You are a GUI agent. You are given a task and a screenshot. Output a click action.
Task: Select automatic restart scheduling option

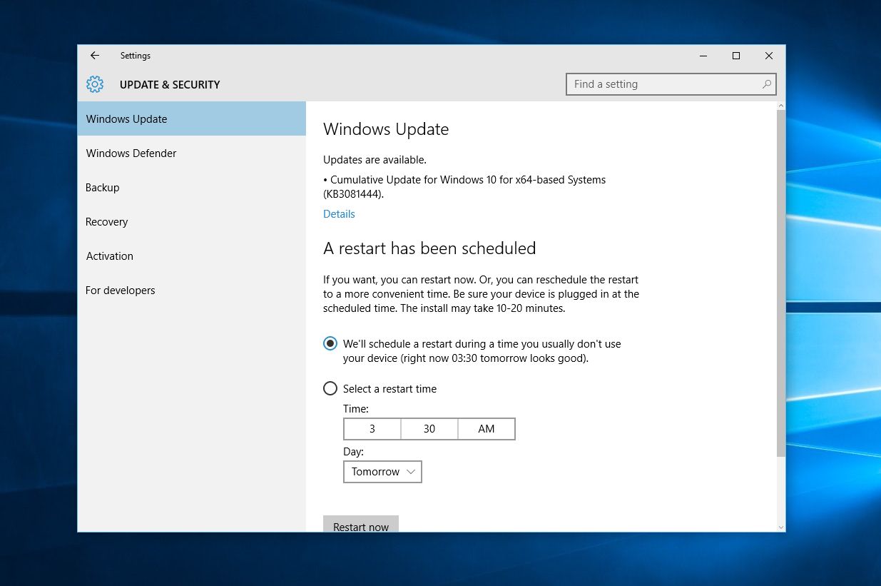pyautogui.click(x=330, y=343)
